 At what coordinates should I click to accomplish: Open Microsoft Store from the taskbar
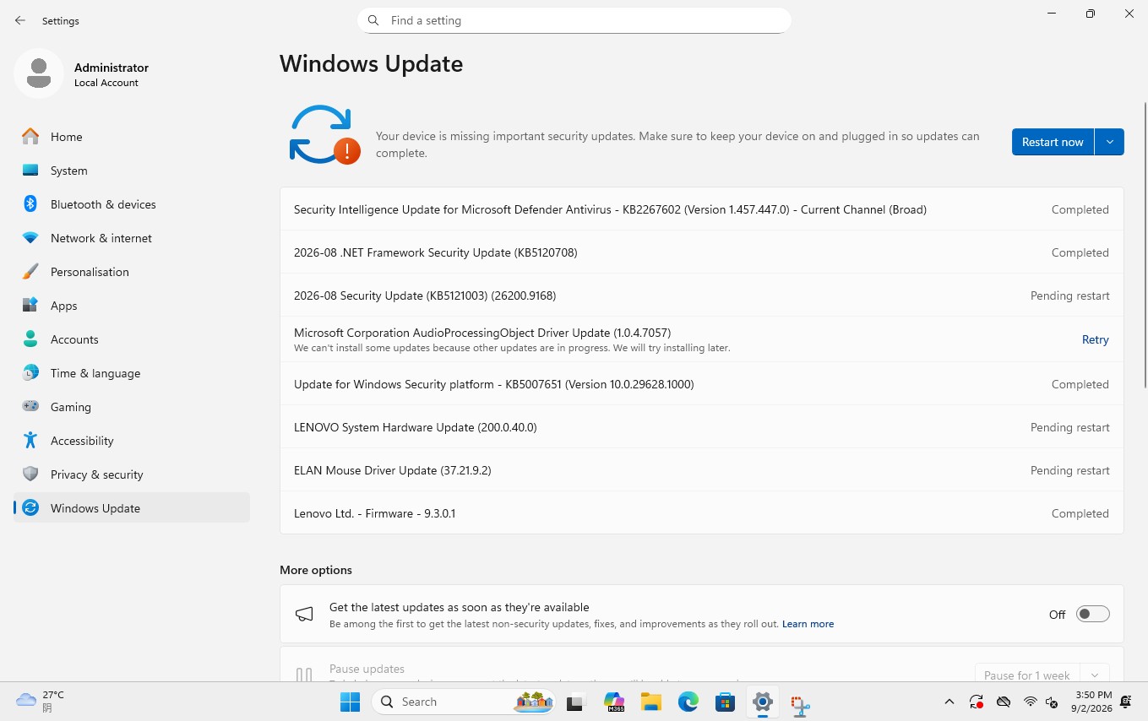pos(725,702)
